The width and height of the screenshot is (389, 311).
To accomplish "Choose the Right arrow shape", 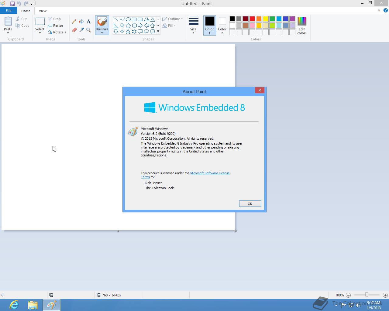I will 140,26.
